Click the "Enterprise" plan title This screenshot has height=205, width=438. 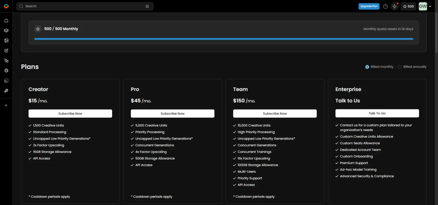[348, 89]
